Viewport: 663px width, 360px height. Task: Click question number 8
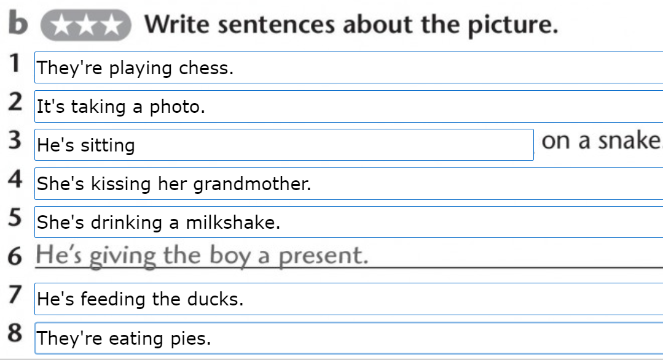15,333
